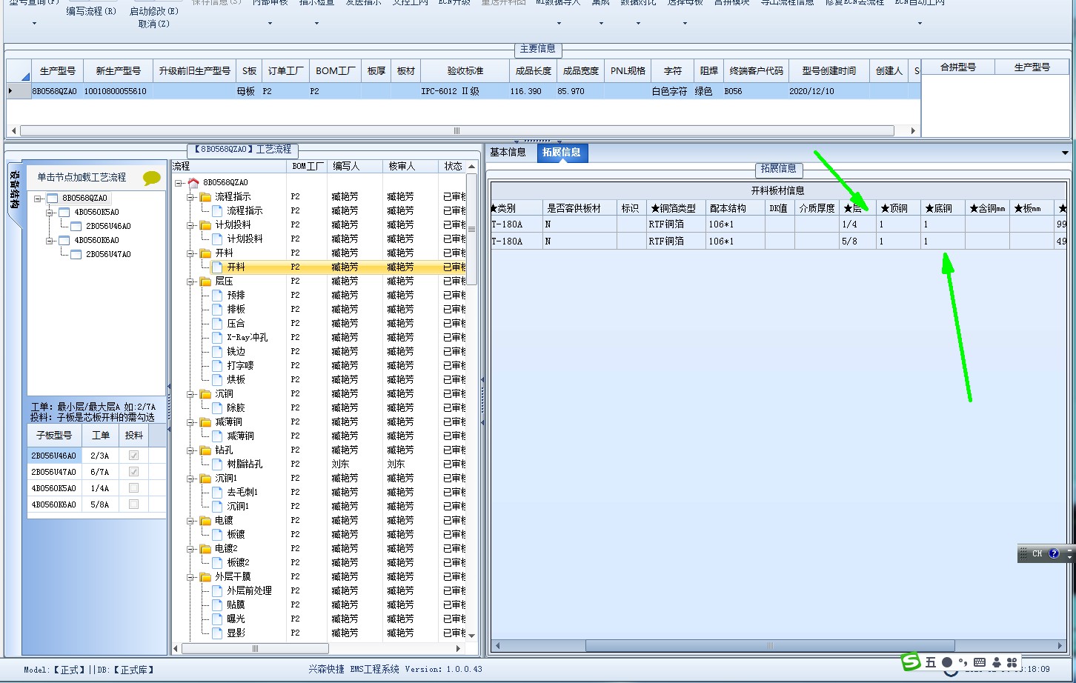Toggle the Sogou half/full-width circle icon
1076x683 pixels.
tap(947, 662)
